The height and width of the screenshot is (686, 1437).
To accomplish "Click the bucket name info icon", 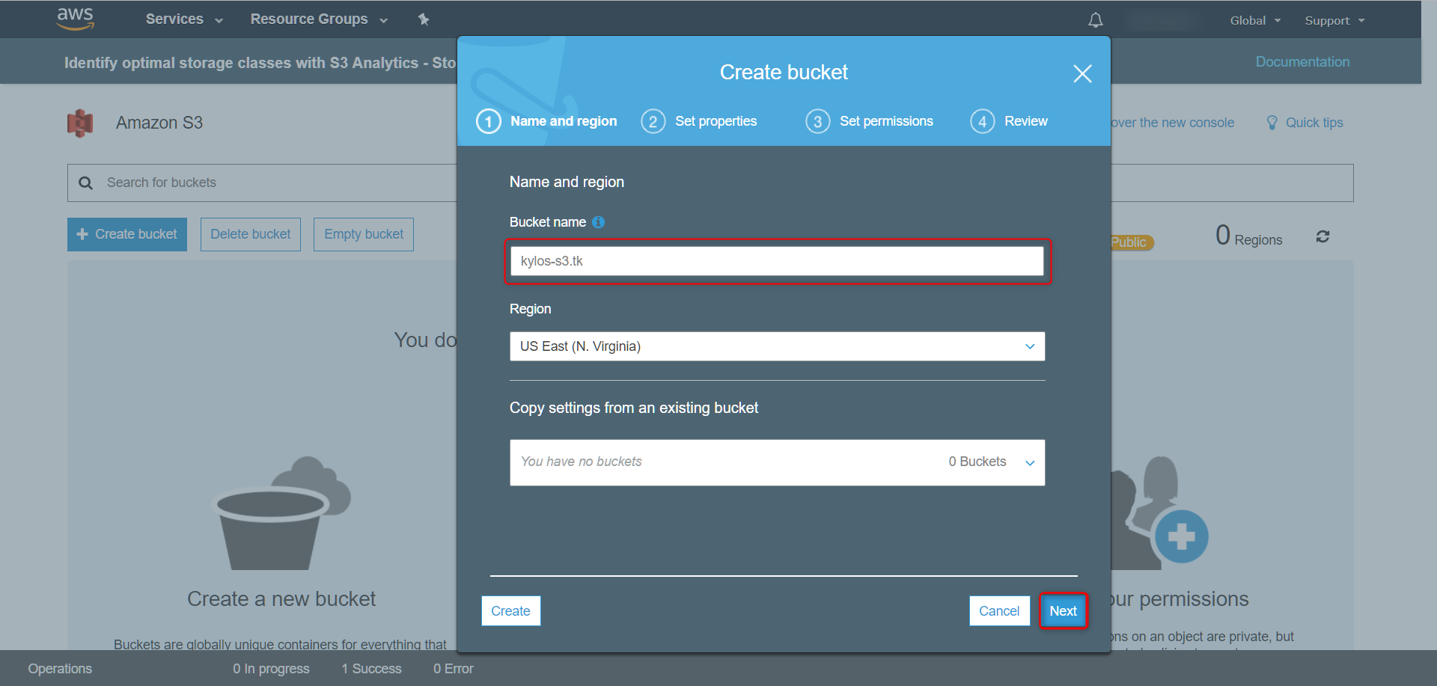I will click(599, 222).
